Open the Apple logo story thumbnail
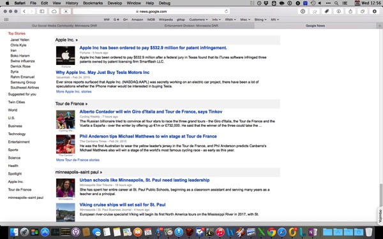This screenshot has width=383, height=239. (66, 55)
